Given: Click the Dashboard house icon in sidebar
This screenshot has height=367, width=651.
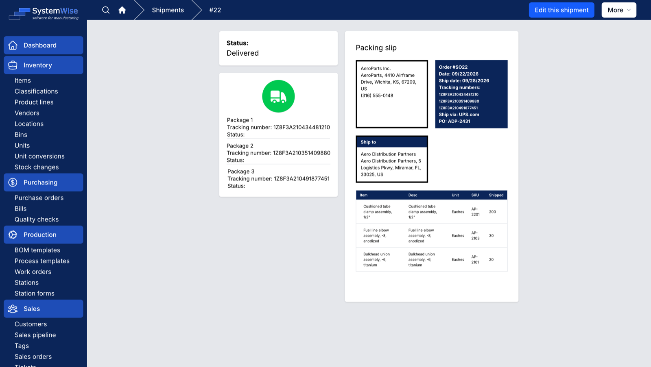Looking at the screenshot, I should pos(13,45).
